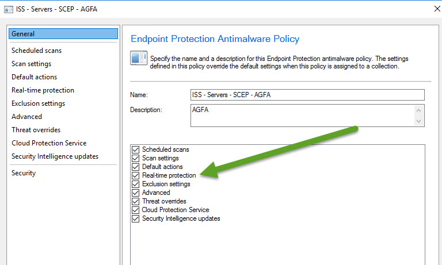The height and width of the screenshot is (265, 442).
Task: Uncheck the Exclusion settings checkbox
Action: click(x=136, y=184)
